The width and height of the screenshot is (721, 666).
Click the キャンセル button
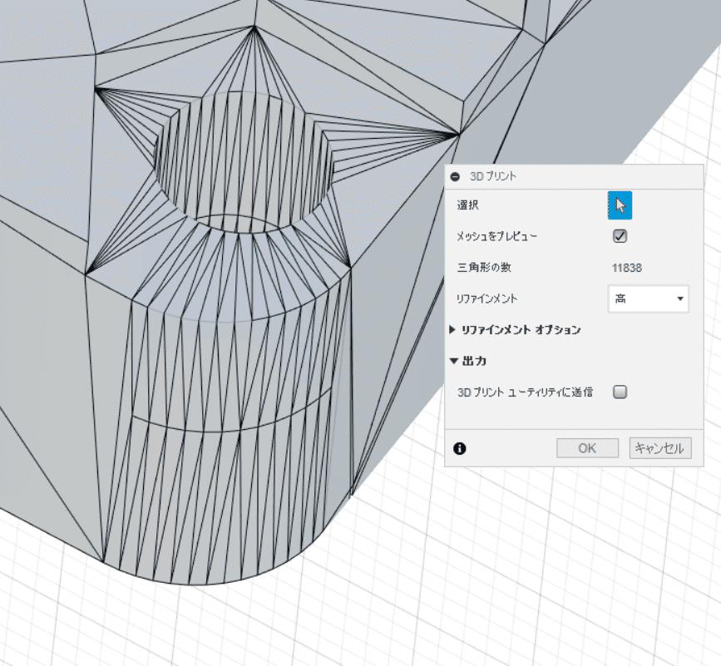(659, 448)
